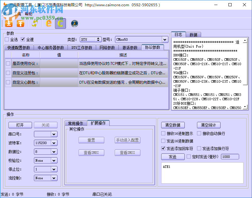
Task: Select the refresh toolbar icon
Action: click(x=35, y=23)
